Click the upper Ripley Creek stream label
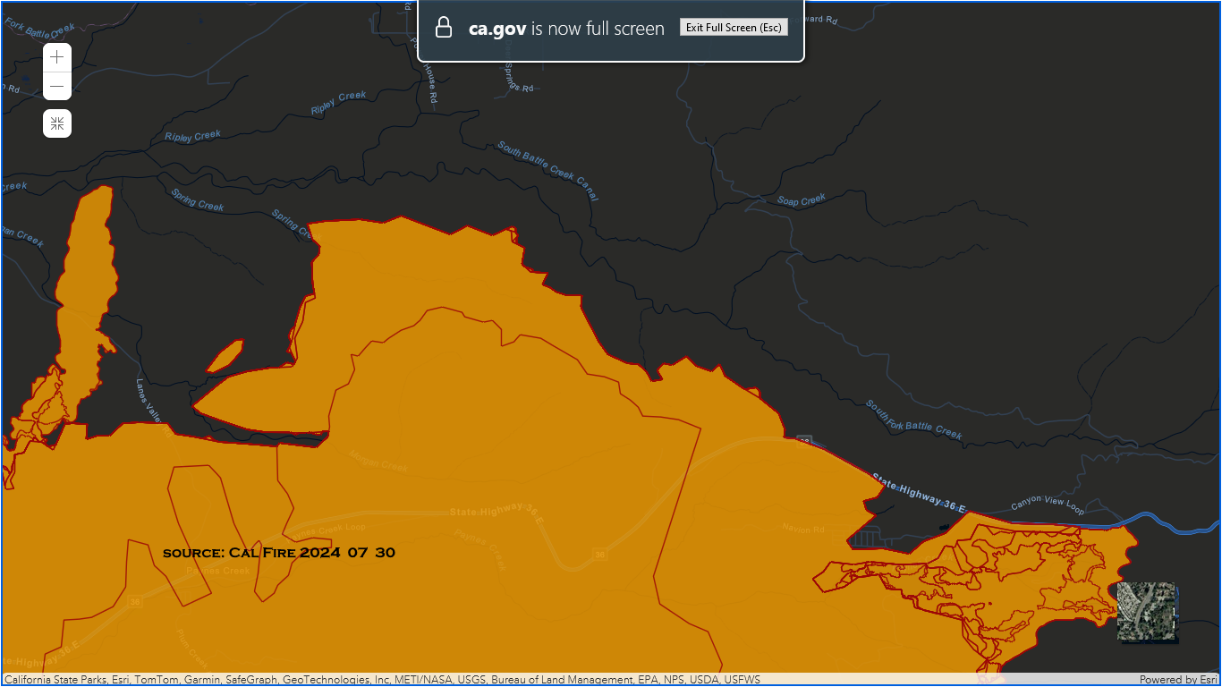The image size is (1222, 687). [338, 103]
